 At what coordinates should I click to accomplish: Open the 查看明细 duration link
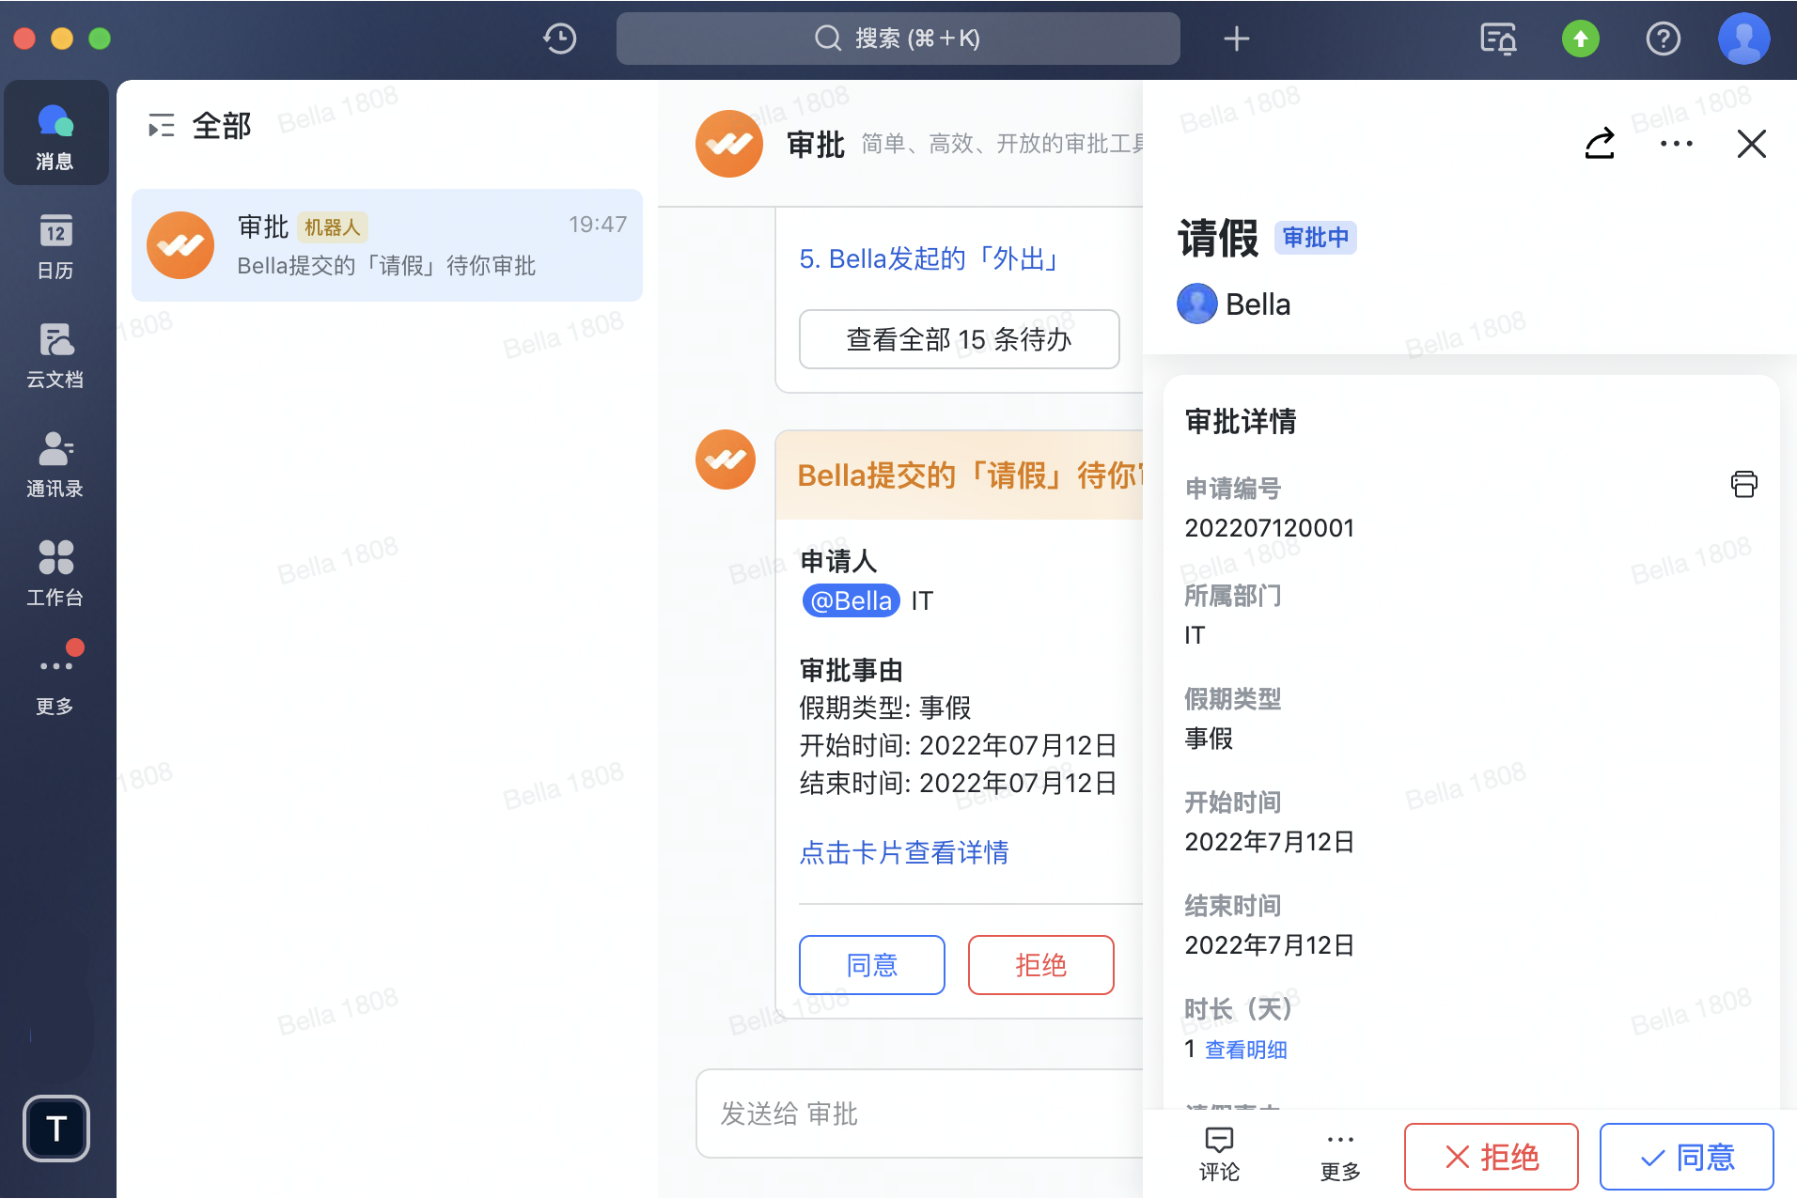1245,1050
